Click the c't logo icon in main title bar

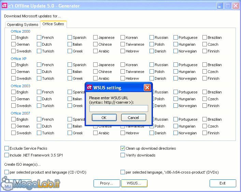[4, 5]
